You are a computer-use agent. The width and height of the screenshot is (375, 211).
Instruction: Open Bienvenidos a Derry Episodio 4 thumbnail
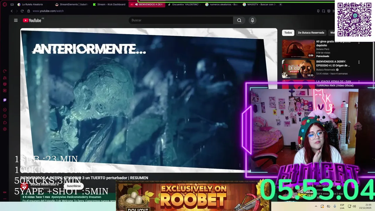tap(298, 69)
